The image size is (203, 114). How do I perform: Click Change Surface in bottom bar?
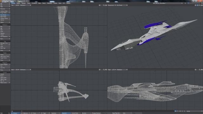(x=96, y=113)
